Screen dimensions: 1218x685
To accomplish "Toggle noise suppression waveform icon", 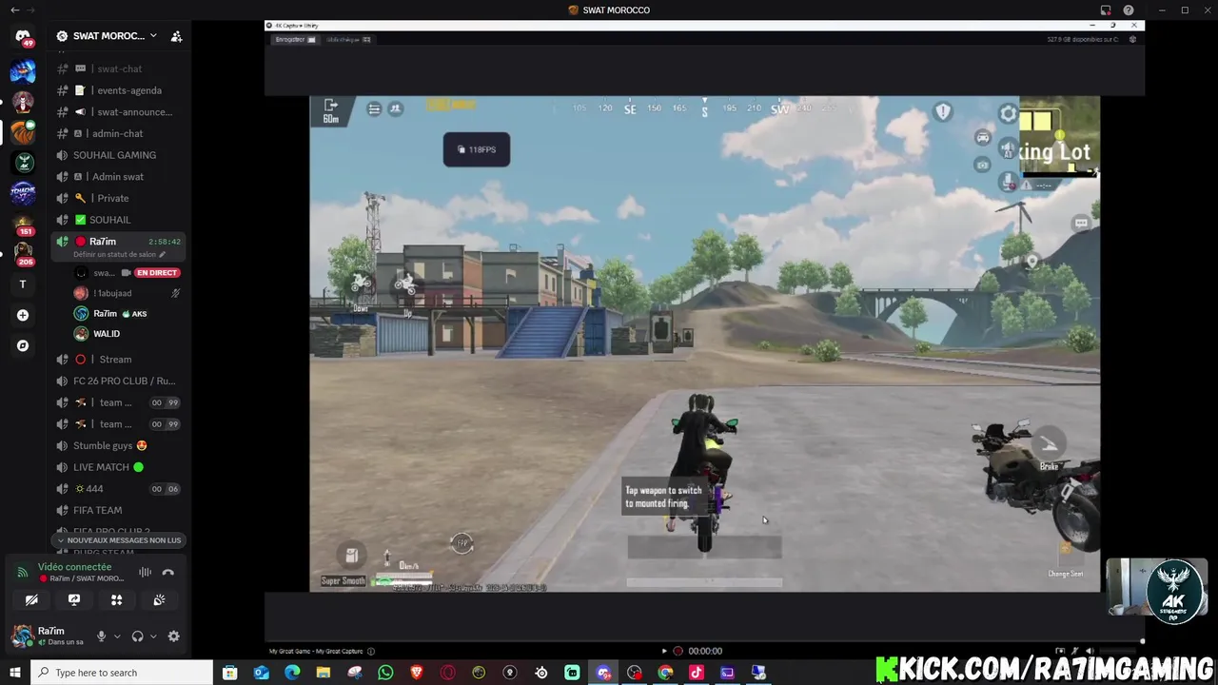I will click(145, 572).
